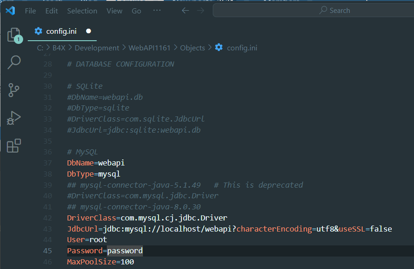The height and width of the screenshot is (269, 414).
Task: Open the Run and Debug view
Action: coord(14,117)
